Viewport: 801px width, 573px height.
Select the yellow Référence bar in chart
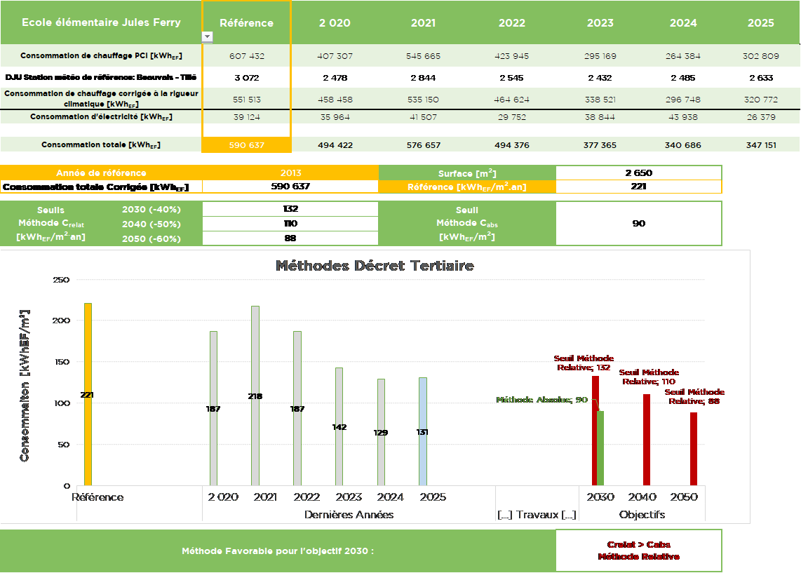[88, 393]
